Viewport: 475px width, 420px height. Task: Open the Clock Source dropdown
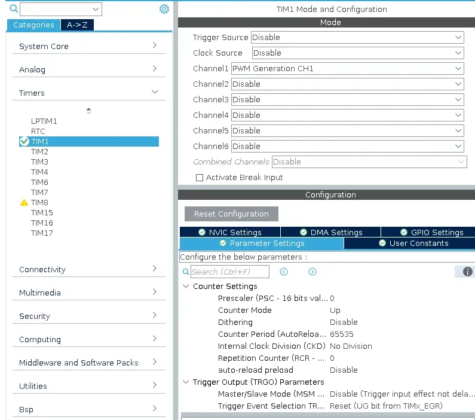tap(358, 53)
